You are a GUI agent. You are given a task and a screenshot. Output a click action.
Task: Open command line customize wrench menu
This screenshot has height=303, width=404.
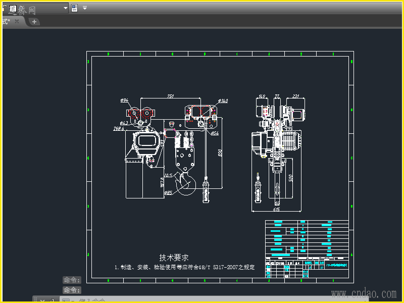tap(52, 300)
